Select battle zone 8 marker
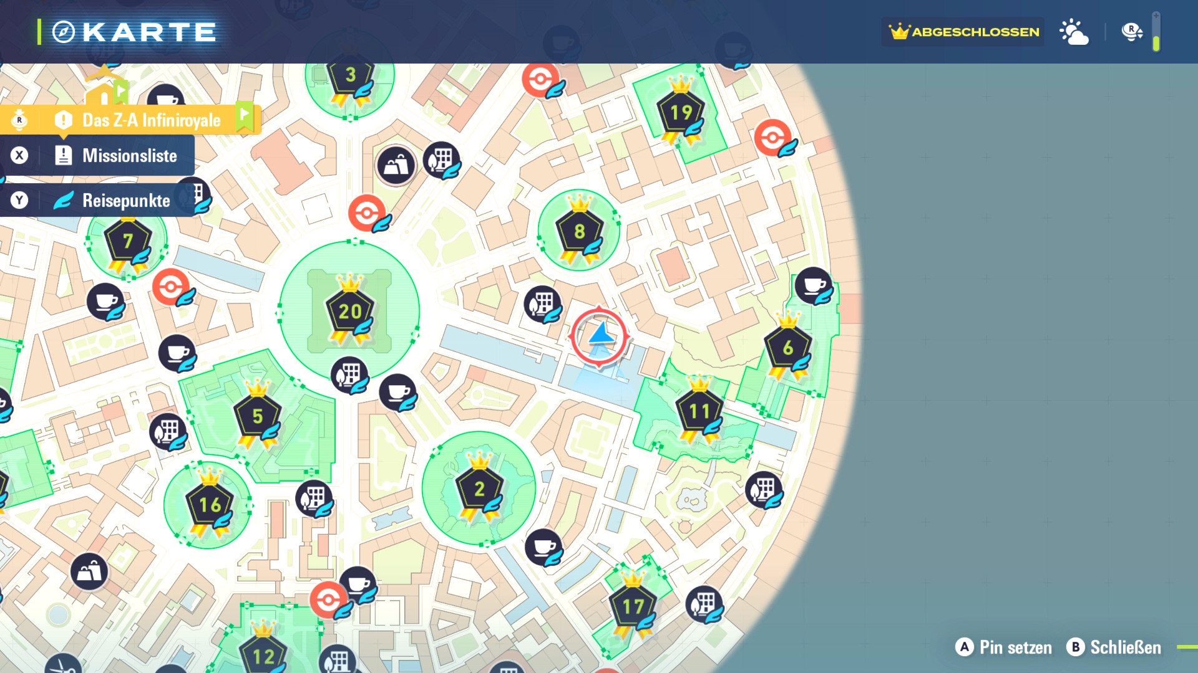The width and height of the screenshot is (1198, 673). point(579,231)
